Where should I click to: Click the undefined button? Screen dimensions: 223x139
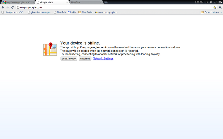pyautogui.click(x=85, y=59)
